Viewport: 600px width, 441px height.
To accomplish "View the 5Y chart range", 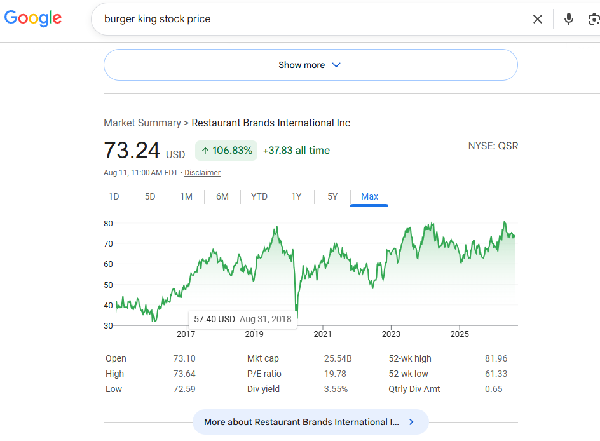I will click(x=332, y=196).
